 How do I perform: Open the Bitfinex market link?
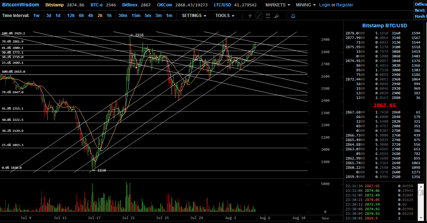[x=130, y=5]
